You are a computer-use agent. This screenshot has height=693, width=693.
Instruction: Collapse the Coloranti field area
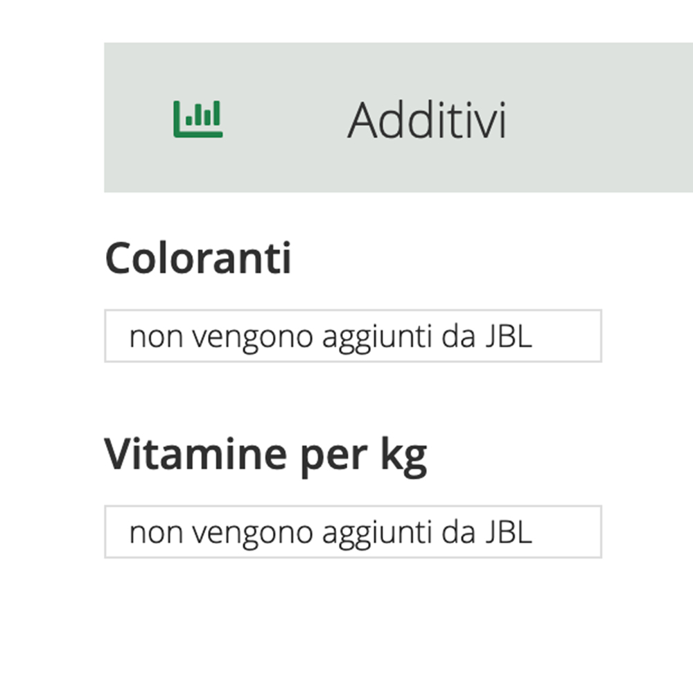click(x=353, y=335)
